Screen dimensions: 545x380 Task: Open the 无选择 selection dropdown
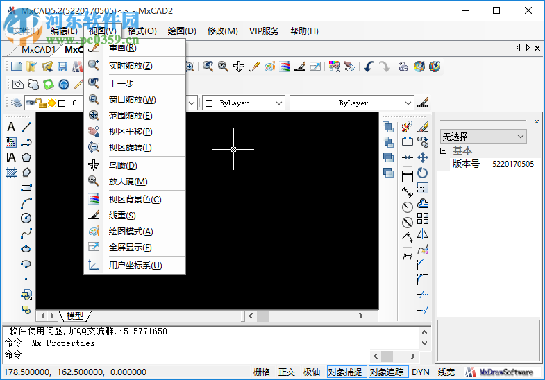[483, 137]
